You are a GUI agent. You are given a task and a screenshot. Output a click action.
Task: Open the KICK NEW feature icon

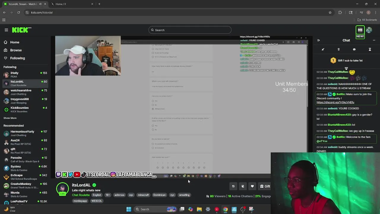pos(360,32)
